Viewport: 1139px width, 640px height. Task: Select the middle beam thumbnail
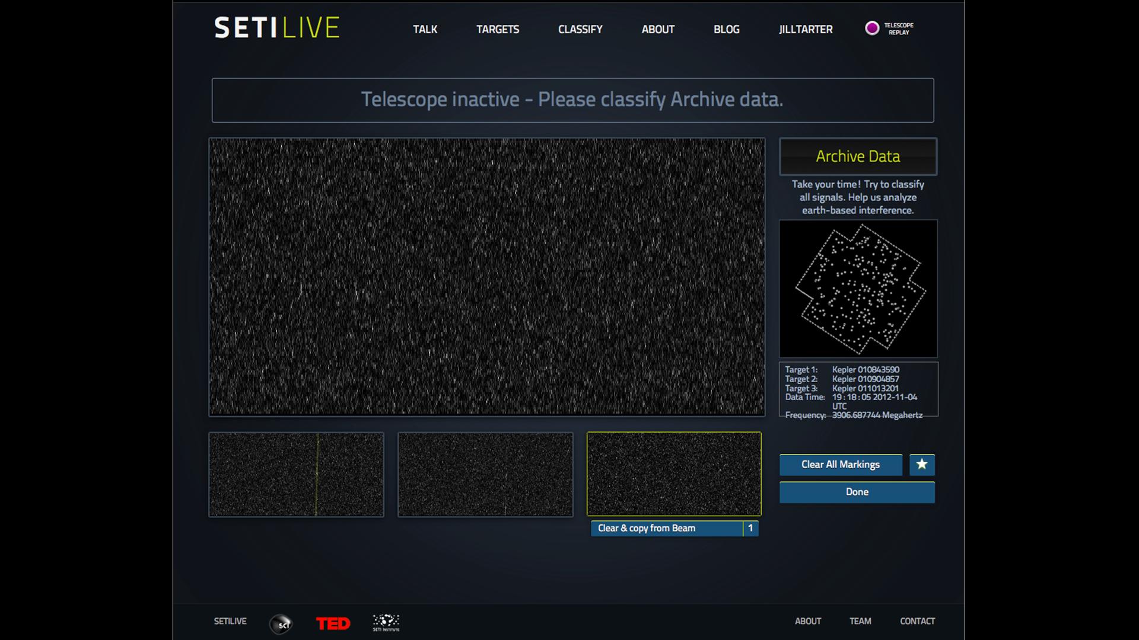(x=485, y=474)
